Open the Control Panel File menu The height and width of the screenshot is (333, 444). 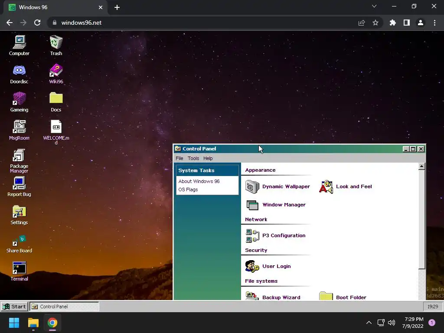point(180,158)
